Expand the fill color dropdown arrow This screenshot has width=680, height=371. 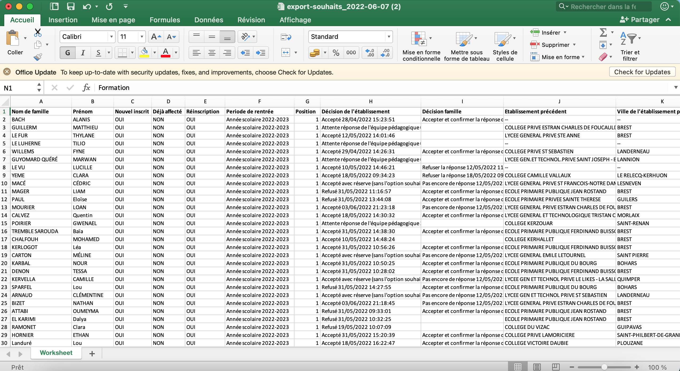[x=154, y=53]
